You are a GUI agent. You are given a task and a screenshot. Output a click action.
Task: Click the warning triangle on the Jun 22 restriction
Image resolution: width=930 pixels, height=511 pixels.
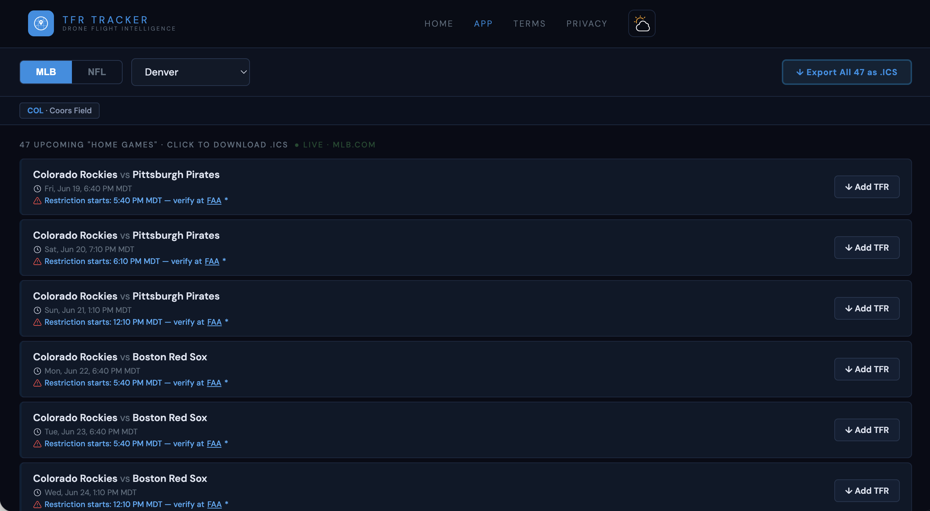point(37,383)
